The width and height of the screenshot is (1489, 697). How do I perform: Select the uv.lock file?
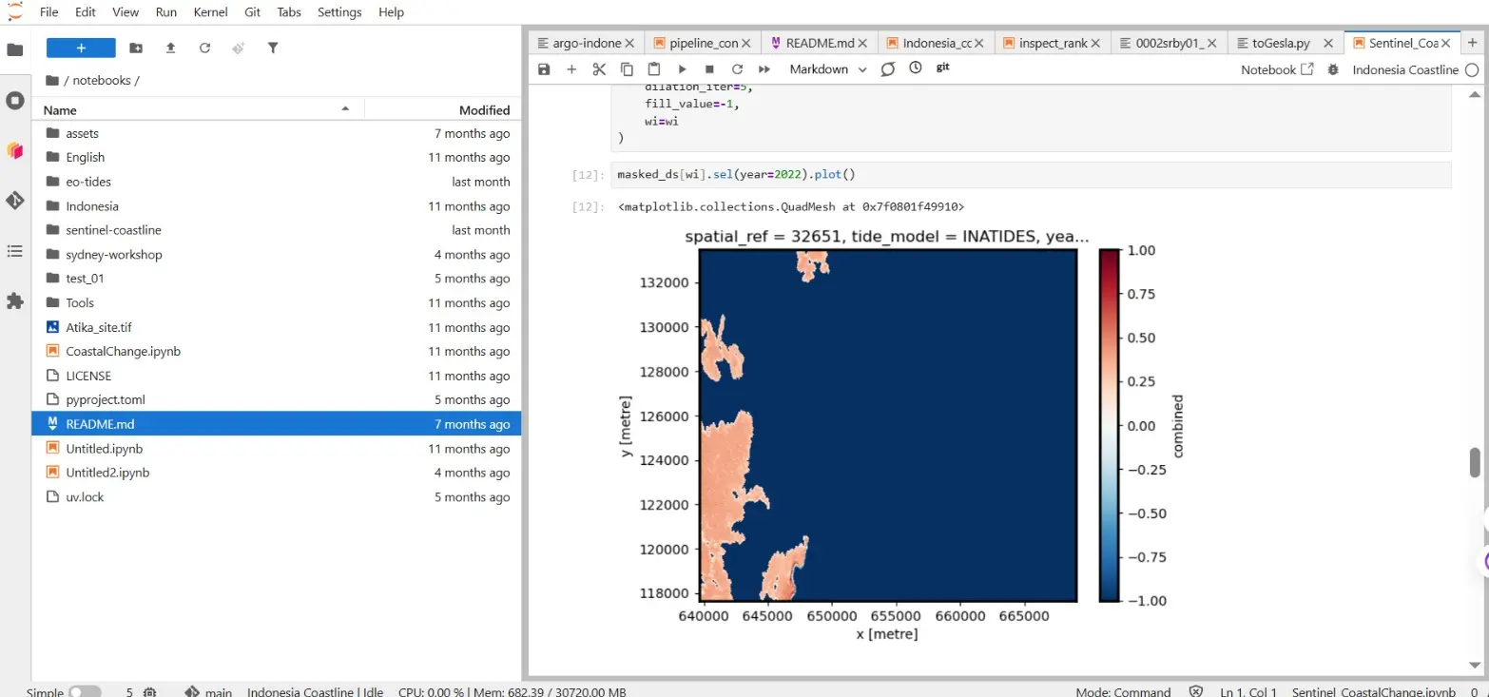click(x=277, y=496)
